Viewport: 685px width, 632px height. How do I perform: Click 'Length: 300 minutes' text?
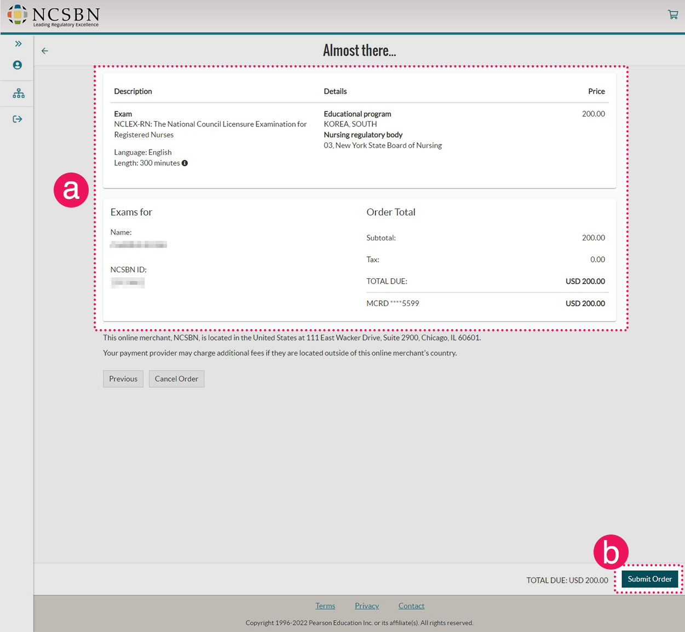click(147, 163)
